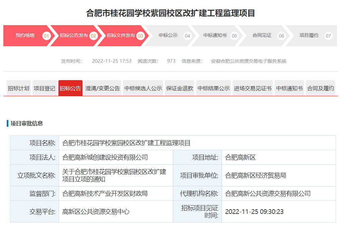Click the 招标项目见证时间: label cell
The height and width of the screenshot is (234, 341).
tap(197, 212)
